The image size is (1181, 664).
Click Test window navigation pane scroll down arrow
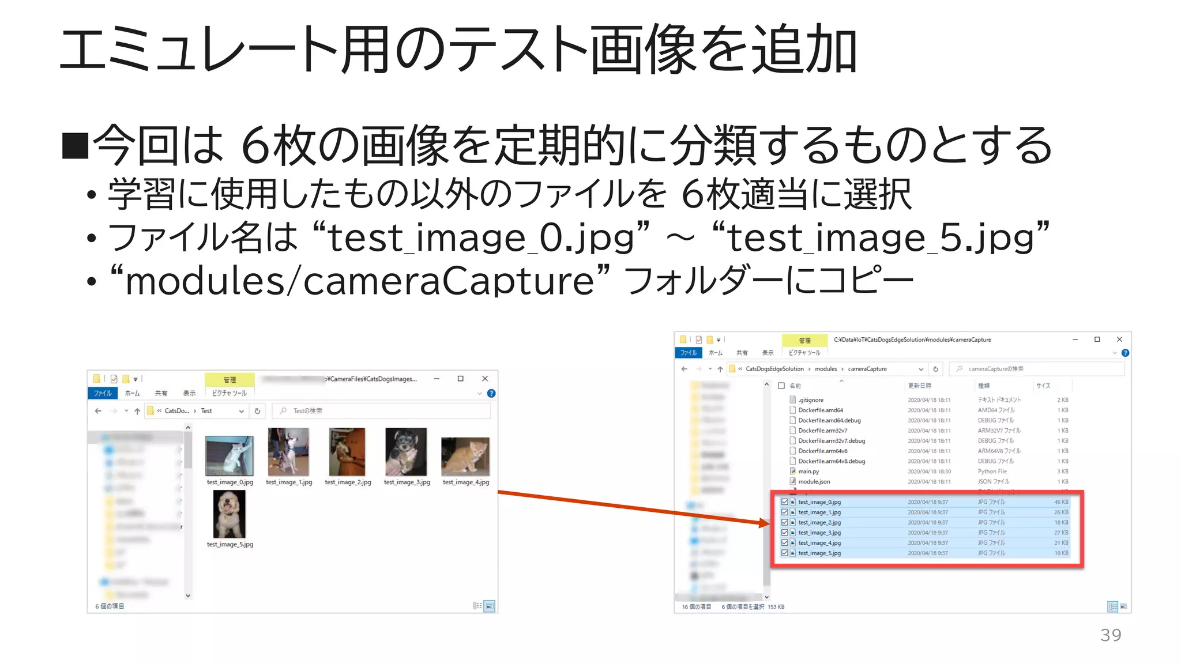coord(188,595)
